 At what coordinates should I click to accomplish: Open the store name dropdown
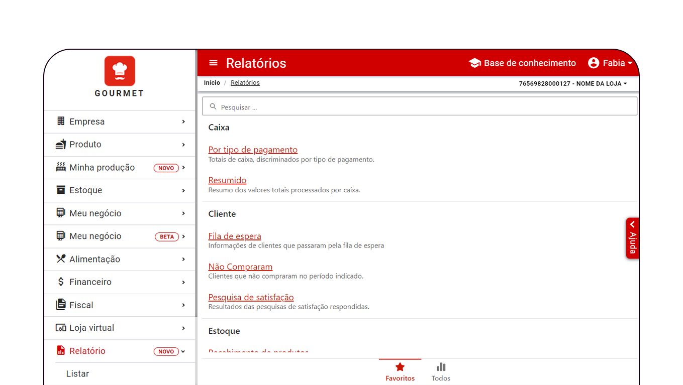click(x=573, y=83)
